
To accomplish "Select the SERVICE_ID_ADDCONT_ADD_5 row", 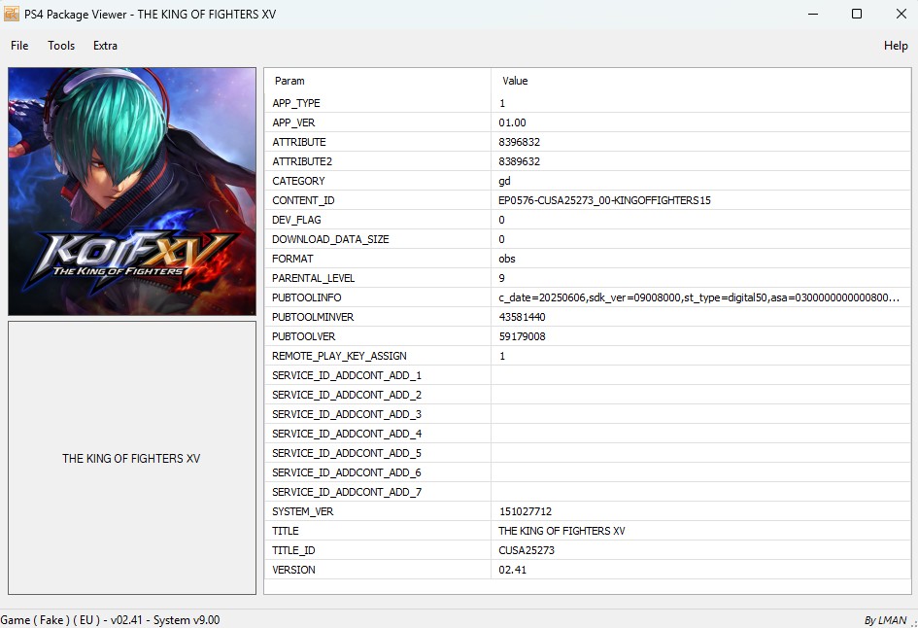I will pos(587,453).
